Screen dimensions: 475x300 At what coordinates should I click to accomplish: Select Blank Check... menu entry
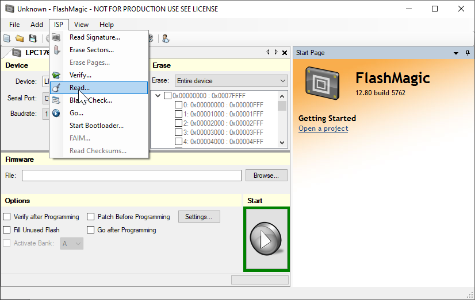(x=99, y=100)
